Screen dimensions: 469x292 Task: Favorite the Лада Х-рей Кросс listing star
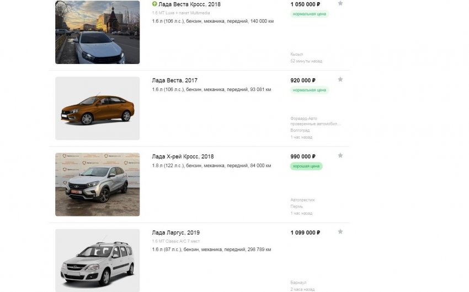coord(340,156)
